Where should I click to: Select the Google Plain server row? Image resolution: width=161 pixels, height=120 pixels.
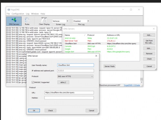coord(102,49)
